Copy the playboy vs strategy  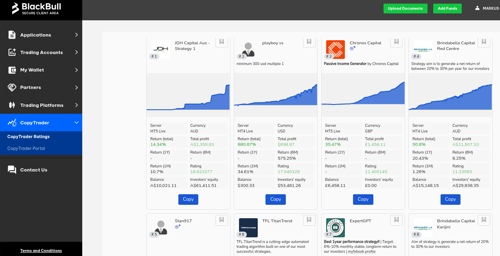pos(276,200)
